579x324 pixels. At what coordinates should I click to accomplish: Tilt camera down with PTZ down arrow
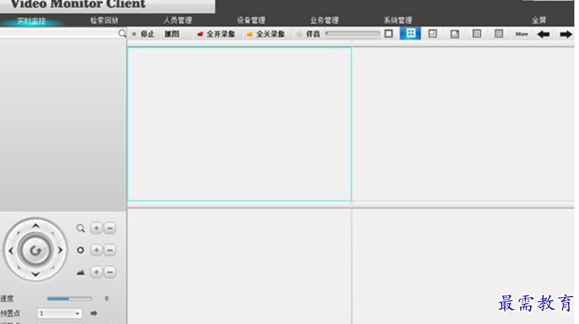[35, 274]
